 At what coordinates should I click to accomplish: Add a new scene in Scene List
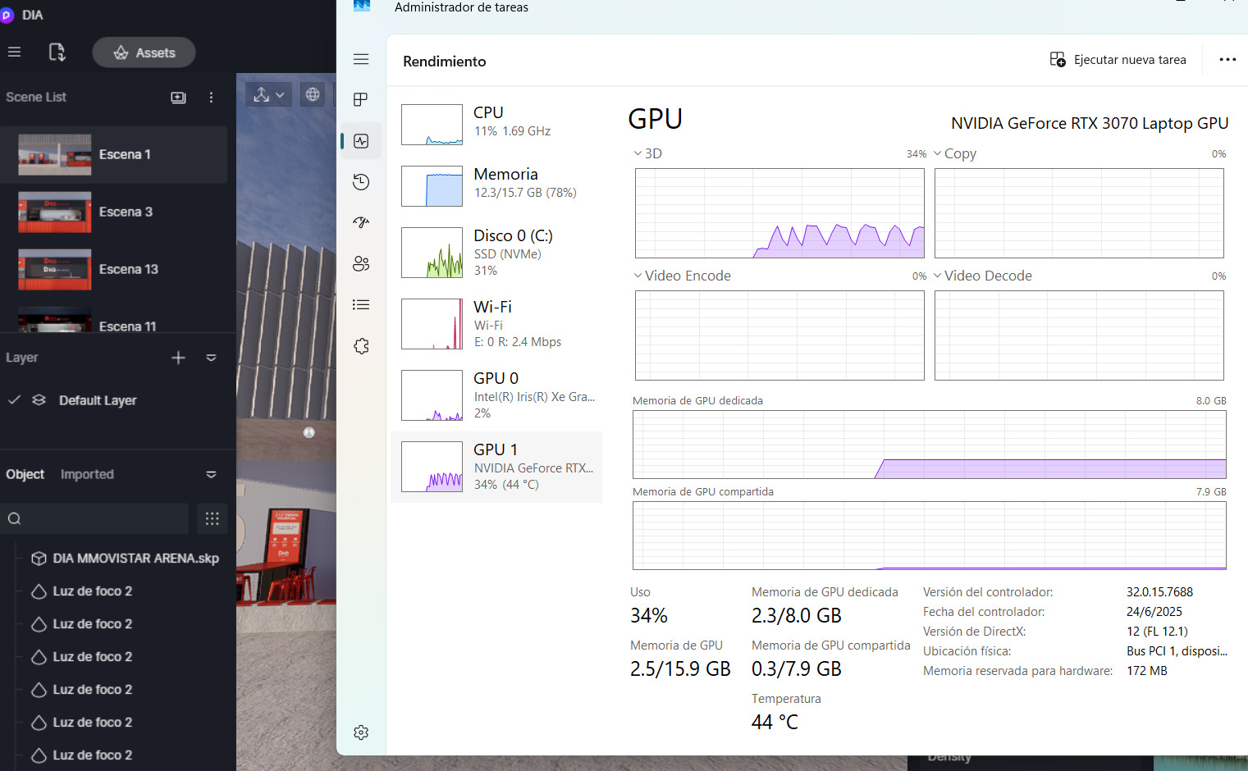coord(178,98)
